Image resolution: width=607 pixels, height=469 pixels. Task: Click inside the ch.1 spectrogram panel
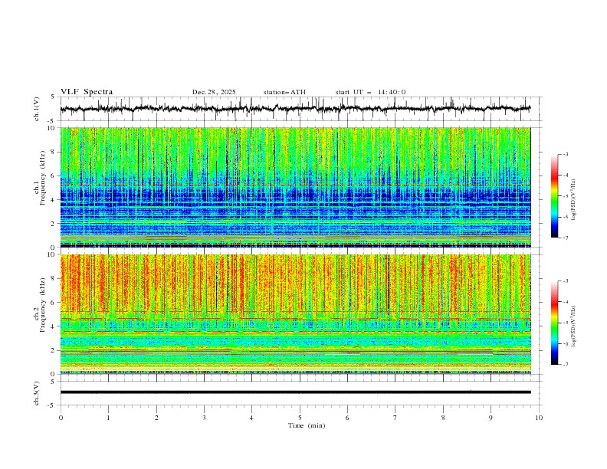[x=295, y=187]
